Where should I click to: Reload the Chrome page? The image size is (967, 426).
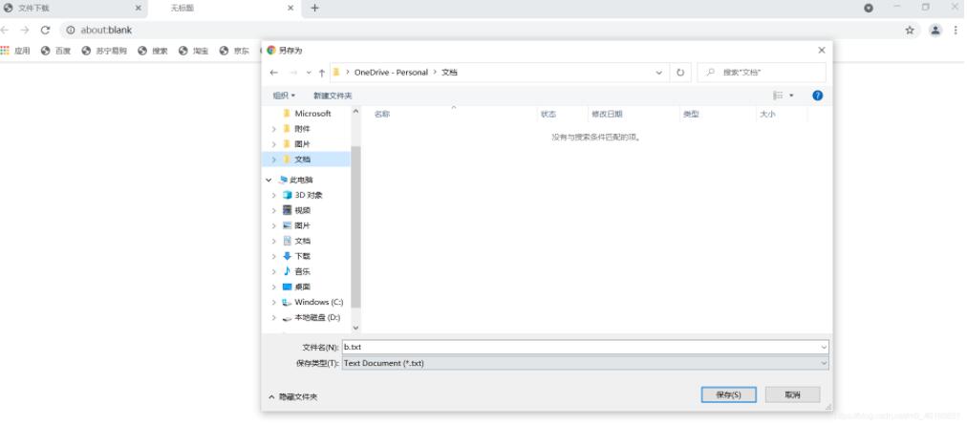(x=45, y=30)
